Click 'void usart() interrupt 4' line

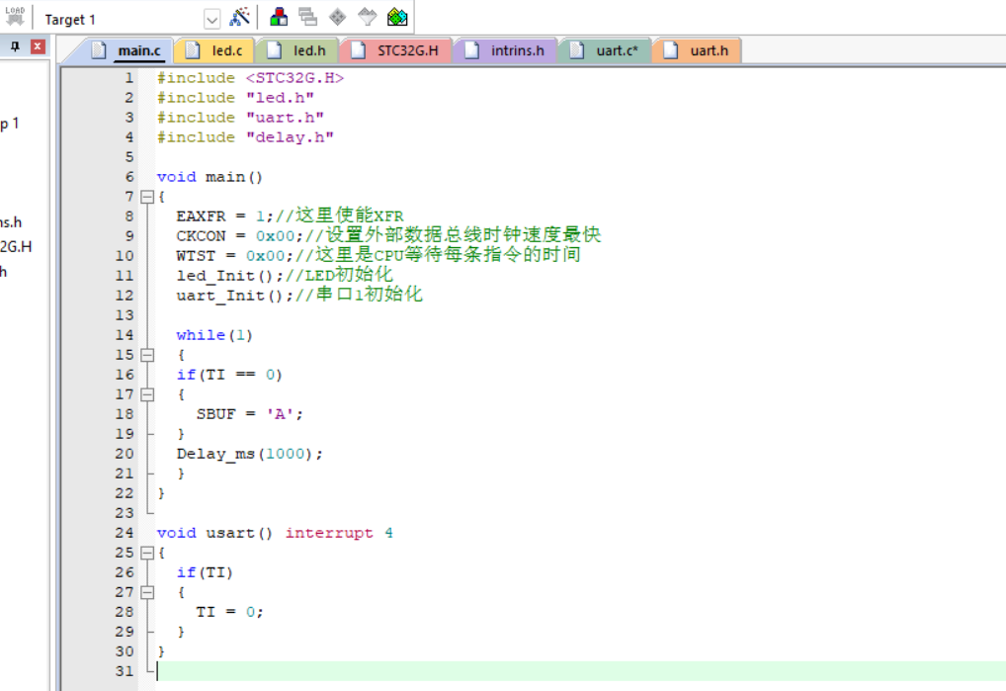coord(275,533)
